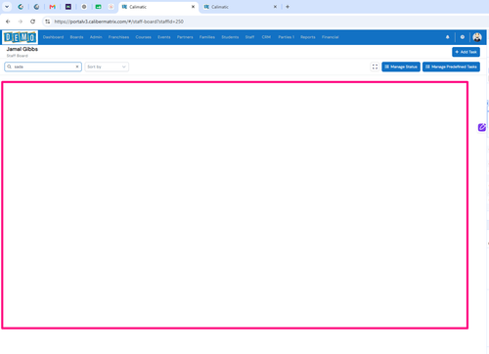Open the CRM menu

(x=266, y=37)
